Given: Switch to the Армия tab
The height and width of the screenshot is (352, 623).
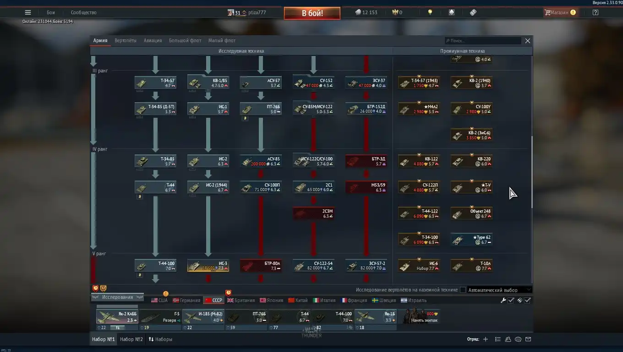Looking at the screenshot, I should (x=100, y=40).
